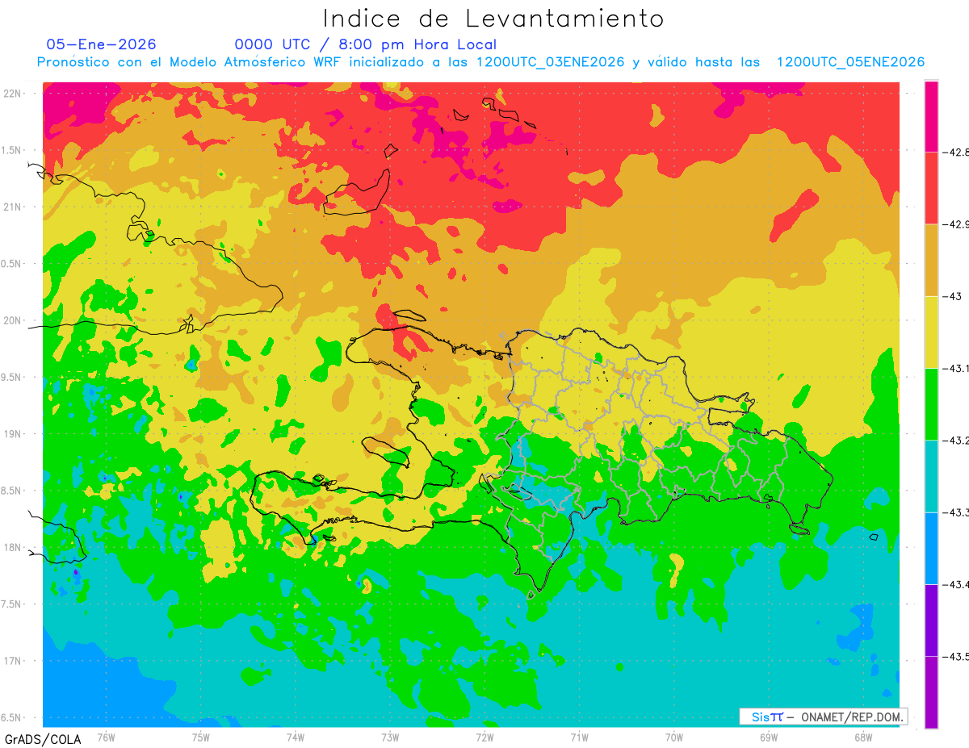
Task: Click the latitude label "1.5N"
Action: tap(12, 150)
